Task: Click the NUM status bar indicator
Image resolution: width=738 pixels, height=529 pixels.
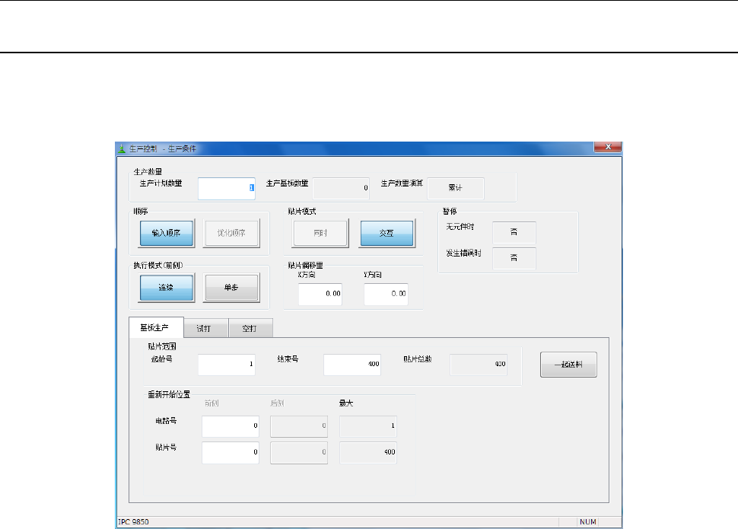Action: 588,522
